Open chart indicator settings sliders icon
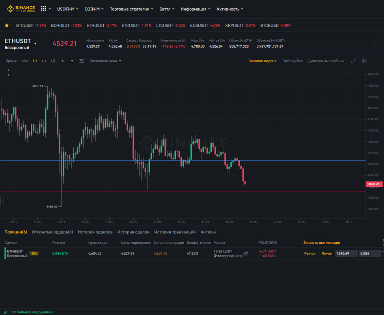This screenshot has height=315, width=384. tap(82, 61)
